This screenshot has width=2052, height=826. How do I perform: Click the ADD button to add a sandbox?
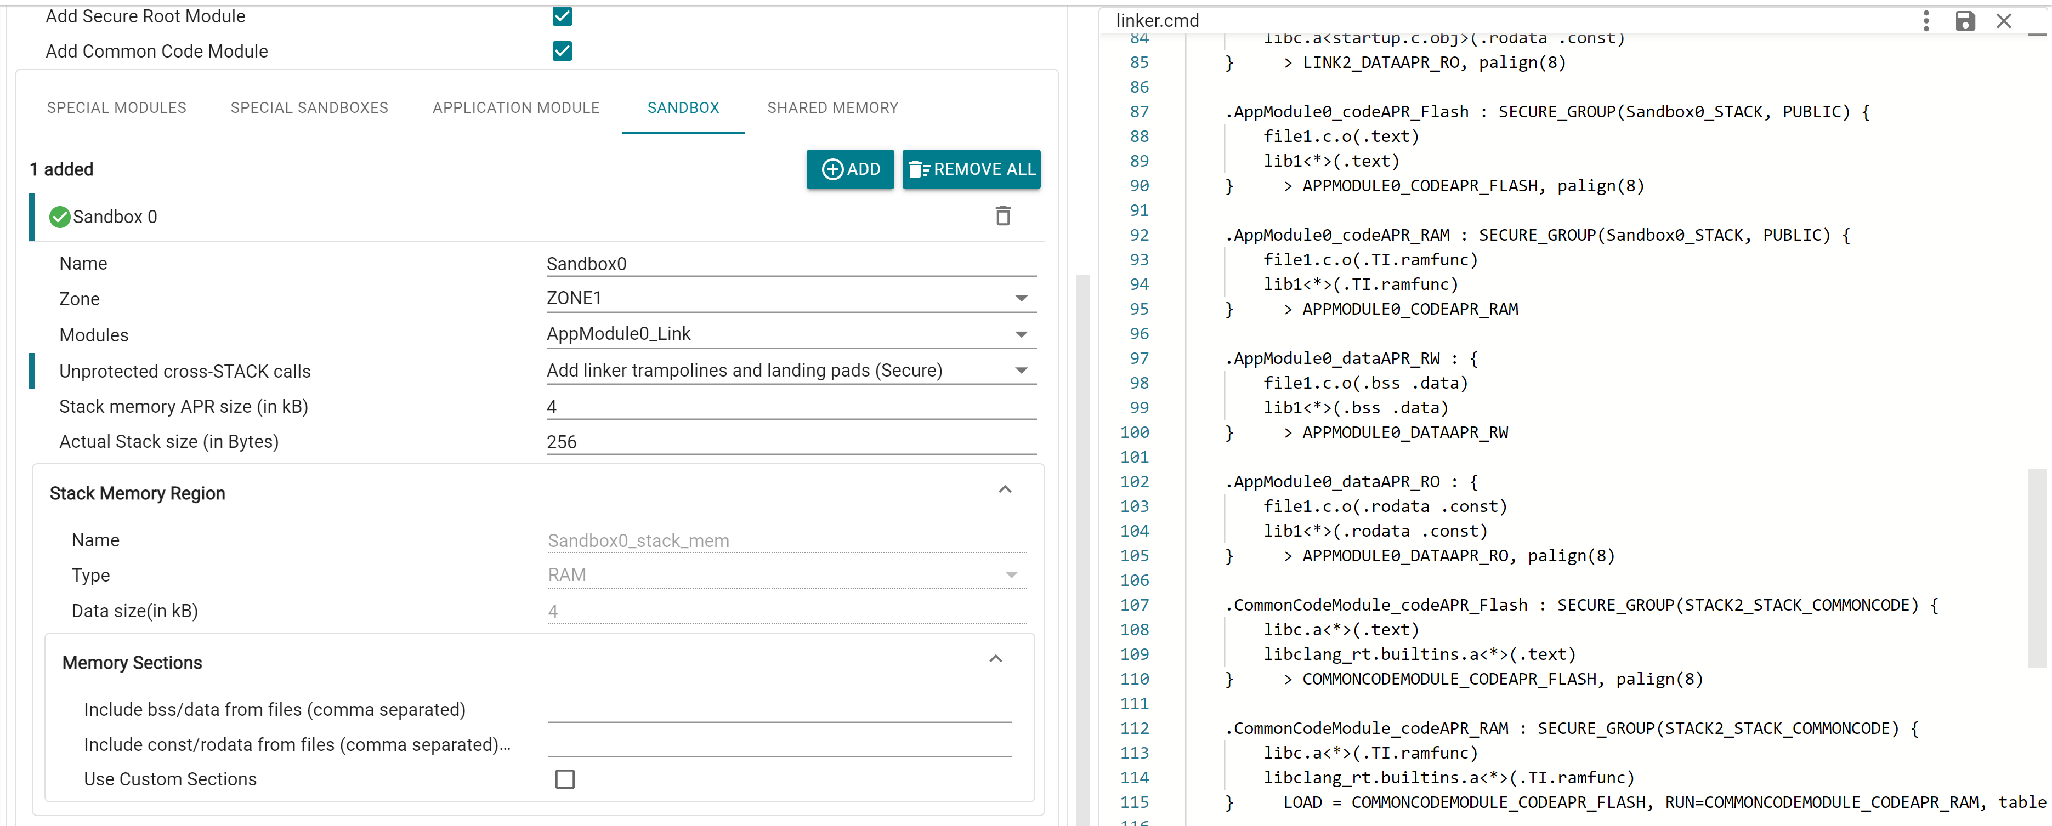[x=849, y=169]
